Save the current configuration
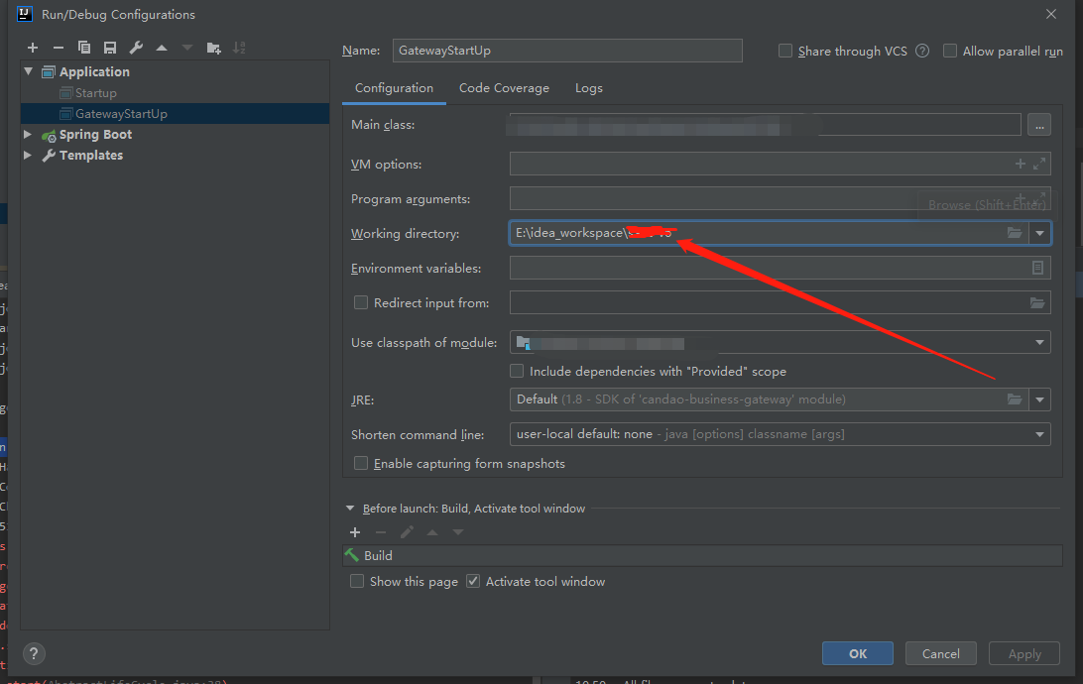The width and height of the screenshot is (1083, 684). click(x=109, y=47)
